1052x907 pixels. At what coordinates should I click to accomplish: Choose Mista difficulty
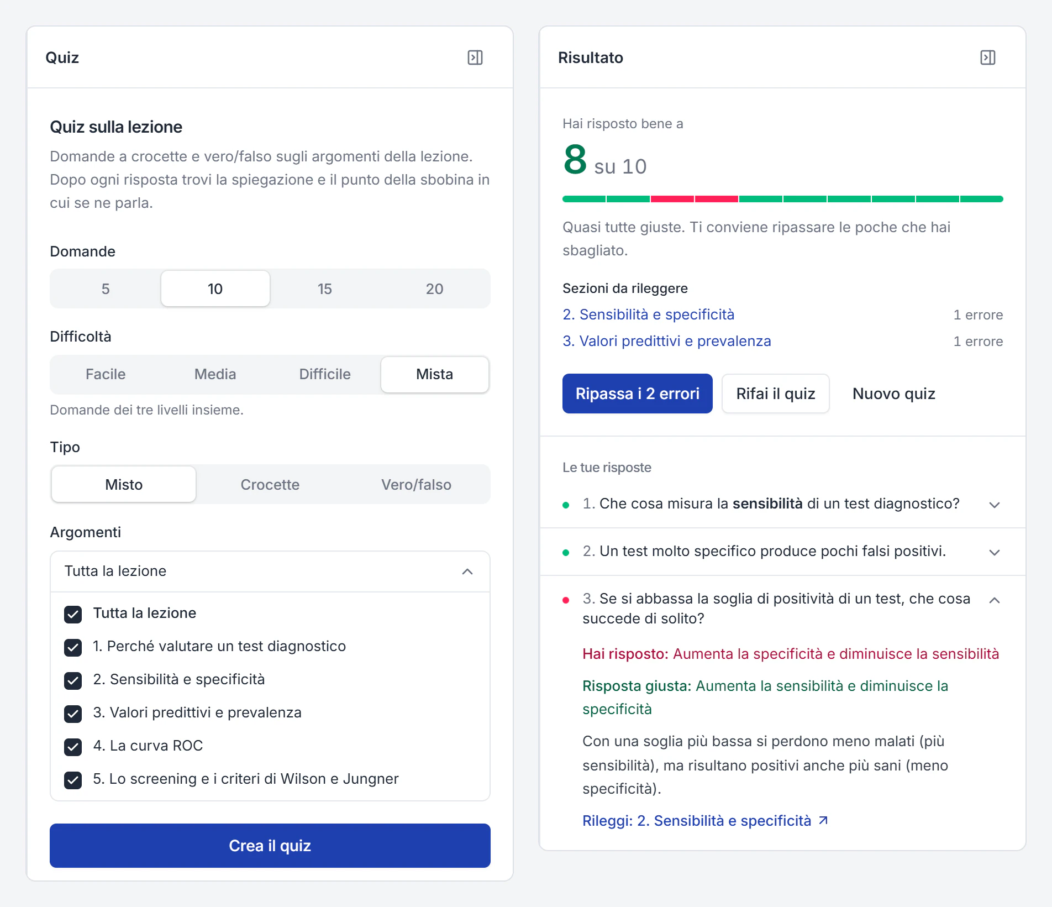(434, 374)
